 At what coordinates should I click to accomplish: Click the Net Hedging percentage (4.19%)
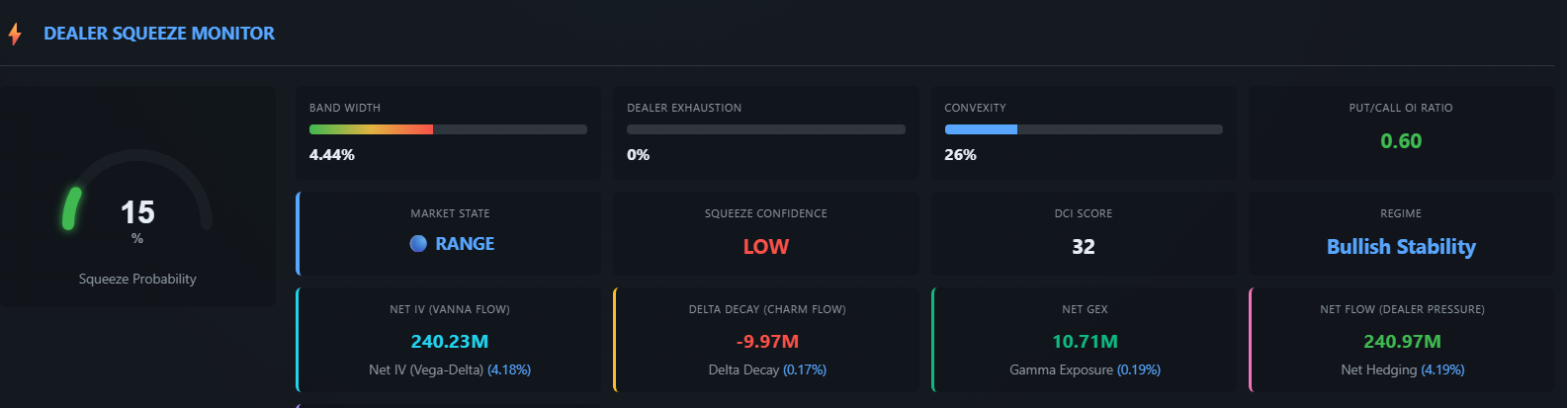click(x=1442, y=370)
